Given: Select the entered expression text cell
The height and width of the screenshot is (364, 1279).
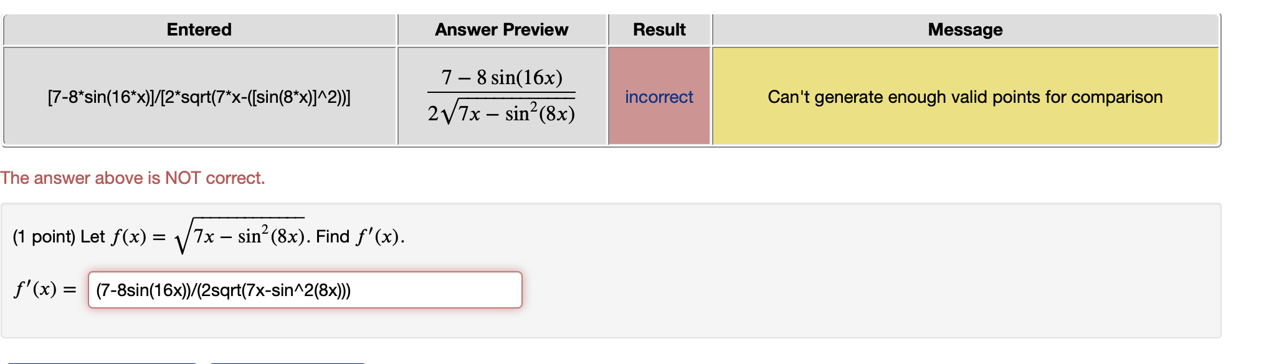Looking at the screenshot, I should click(199, 97).
